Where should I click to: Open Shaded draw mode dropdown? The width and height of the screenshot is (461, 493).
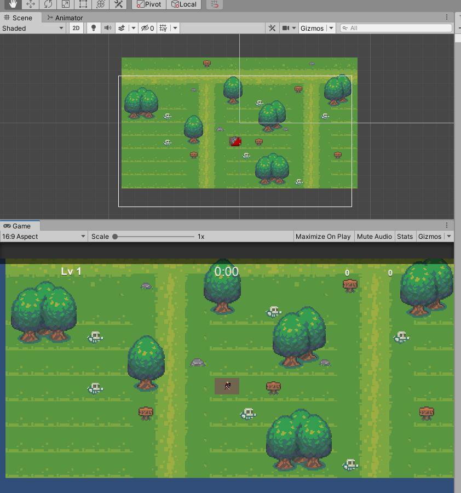(x=33, y=28)
